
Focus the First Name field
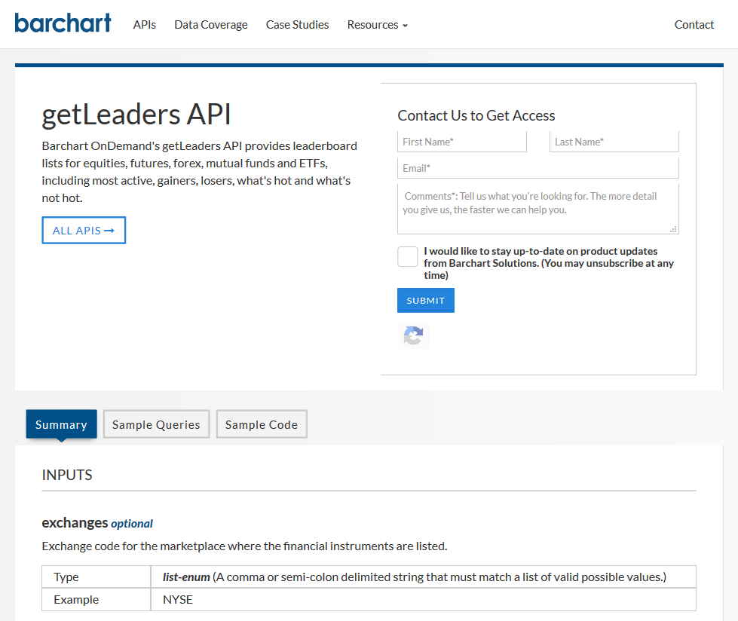click(461, 142)
